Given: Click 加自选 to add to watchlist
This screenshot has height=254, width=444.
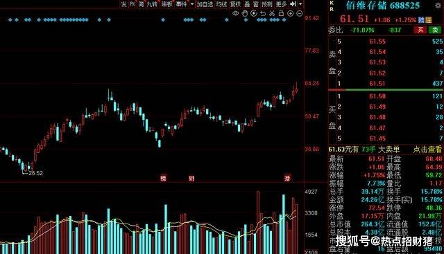Looking at the screenshot, I should click(205, 4).
